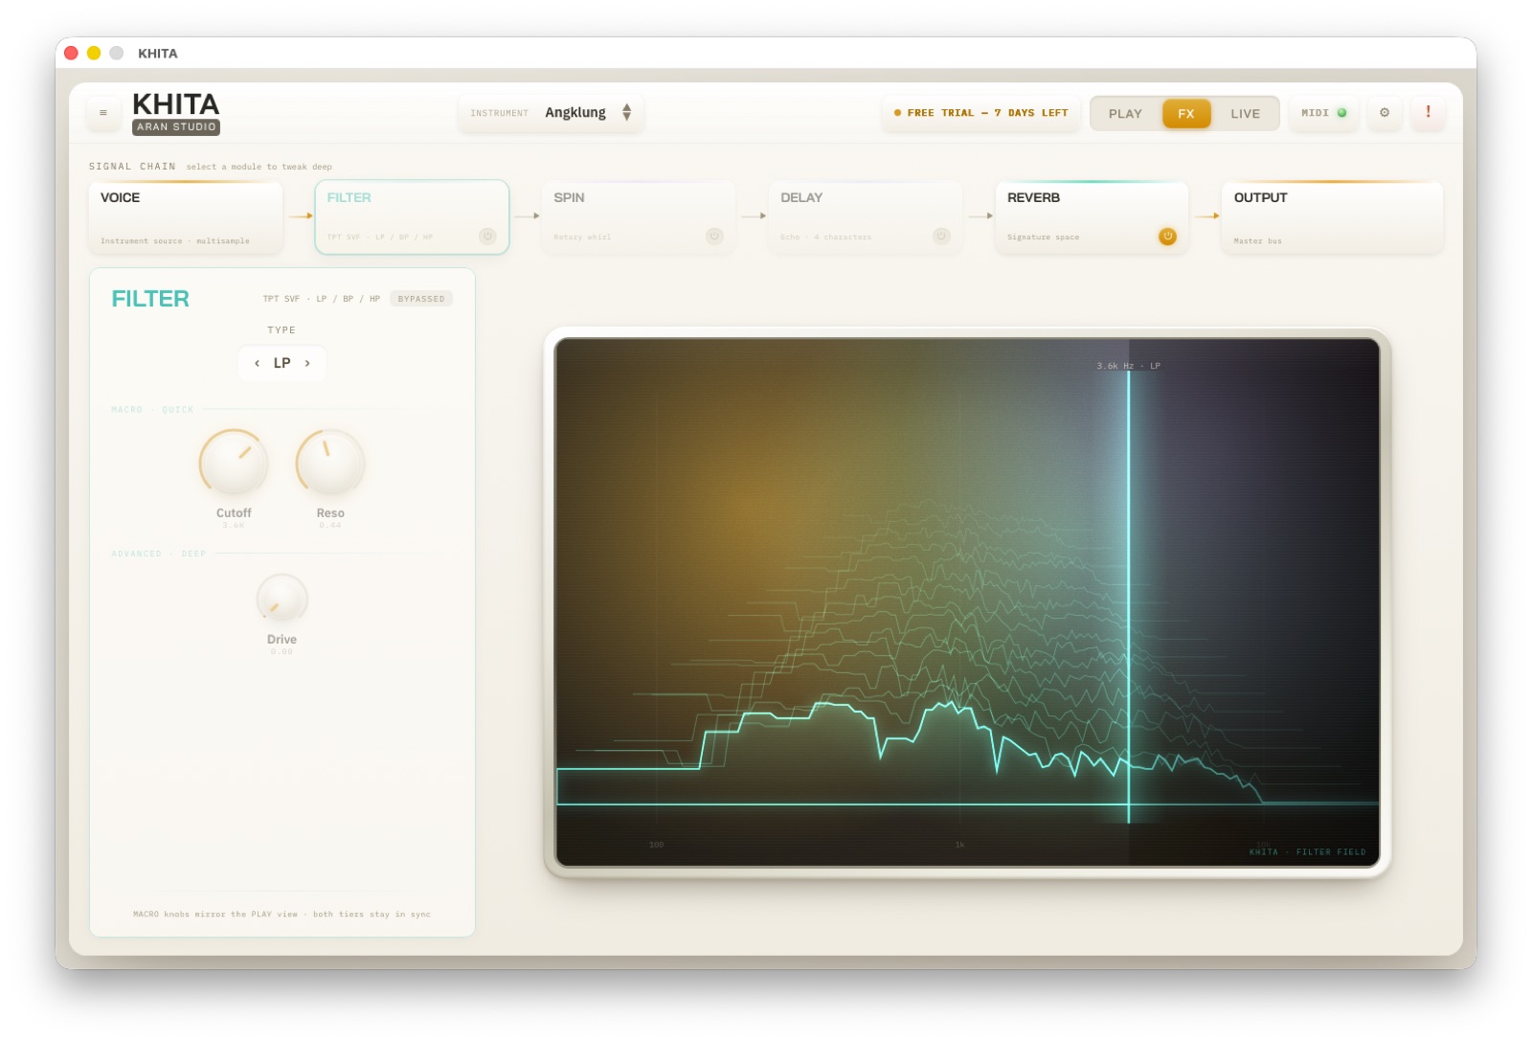The image size is (1532, 1042).
Task: Disable the REVERB module power button
Action: coord(1167,236)
